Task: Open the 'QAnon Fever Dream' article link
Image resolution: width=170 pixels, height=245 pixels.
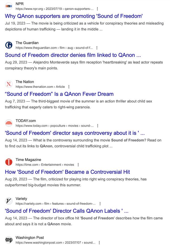Action: [x=59, y=94]
